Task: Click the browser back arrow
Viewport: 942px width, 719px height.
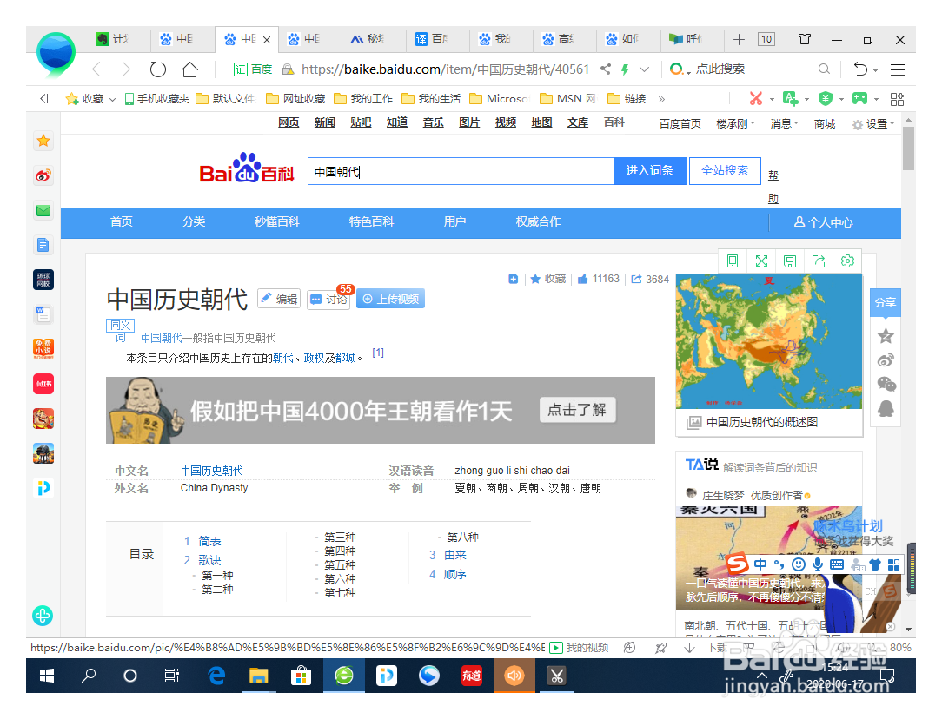Action: point(96,69)
